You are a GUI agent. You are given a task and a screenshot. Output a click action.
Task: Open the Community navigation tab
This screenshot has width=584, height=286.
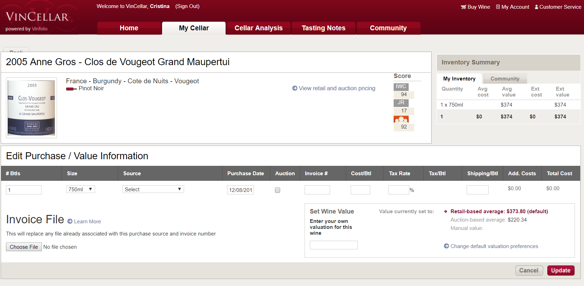[x=388, y=28]
